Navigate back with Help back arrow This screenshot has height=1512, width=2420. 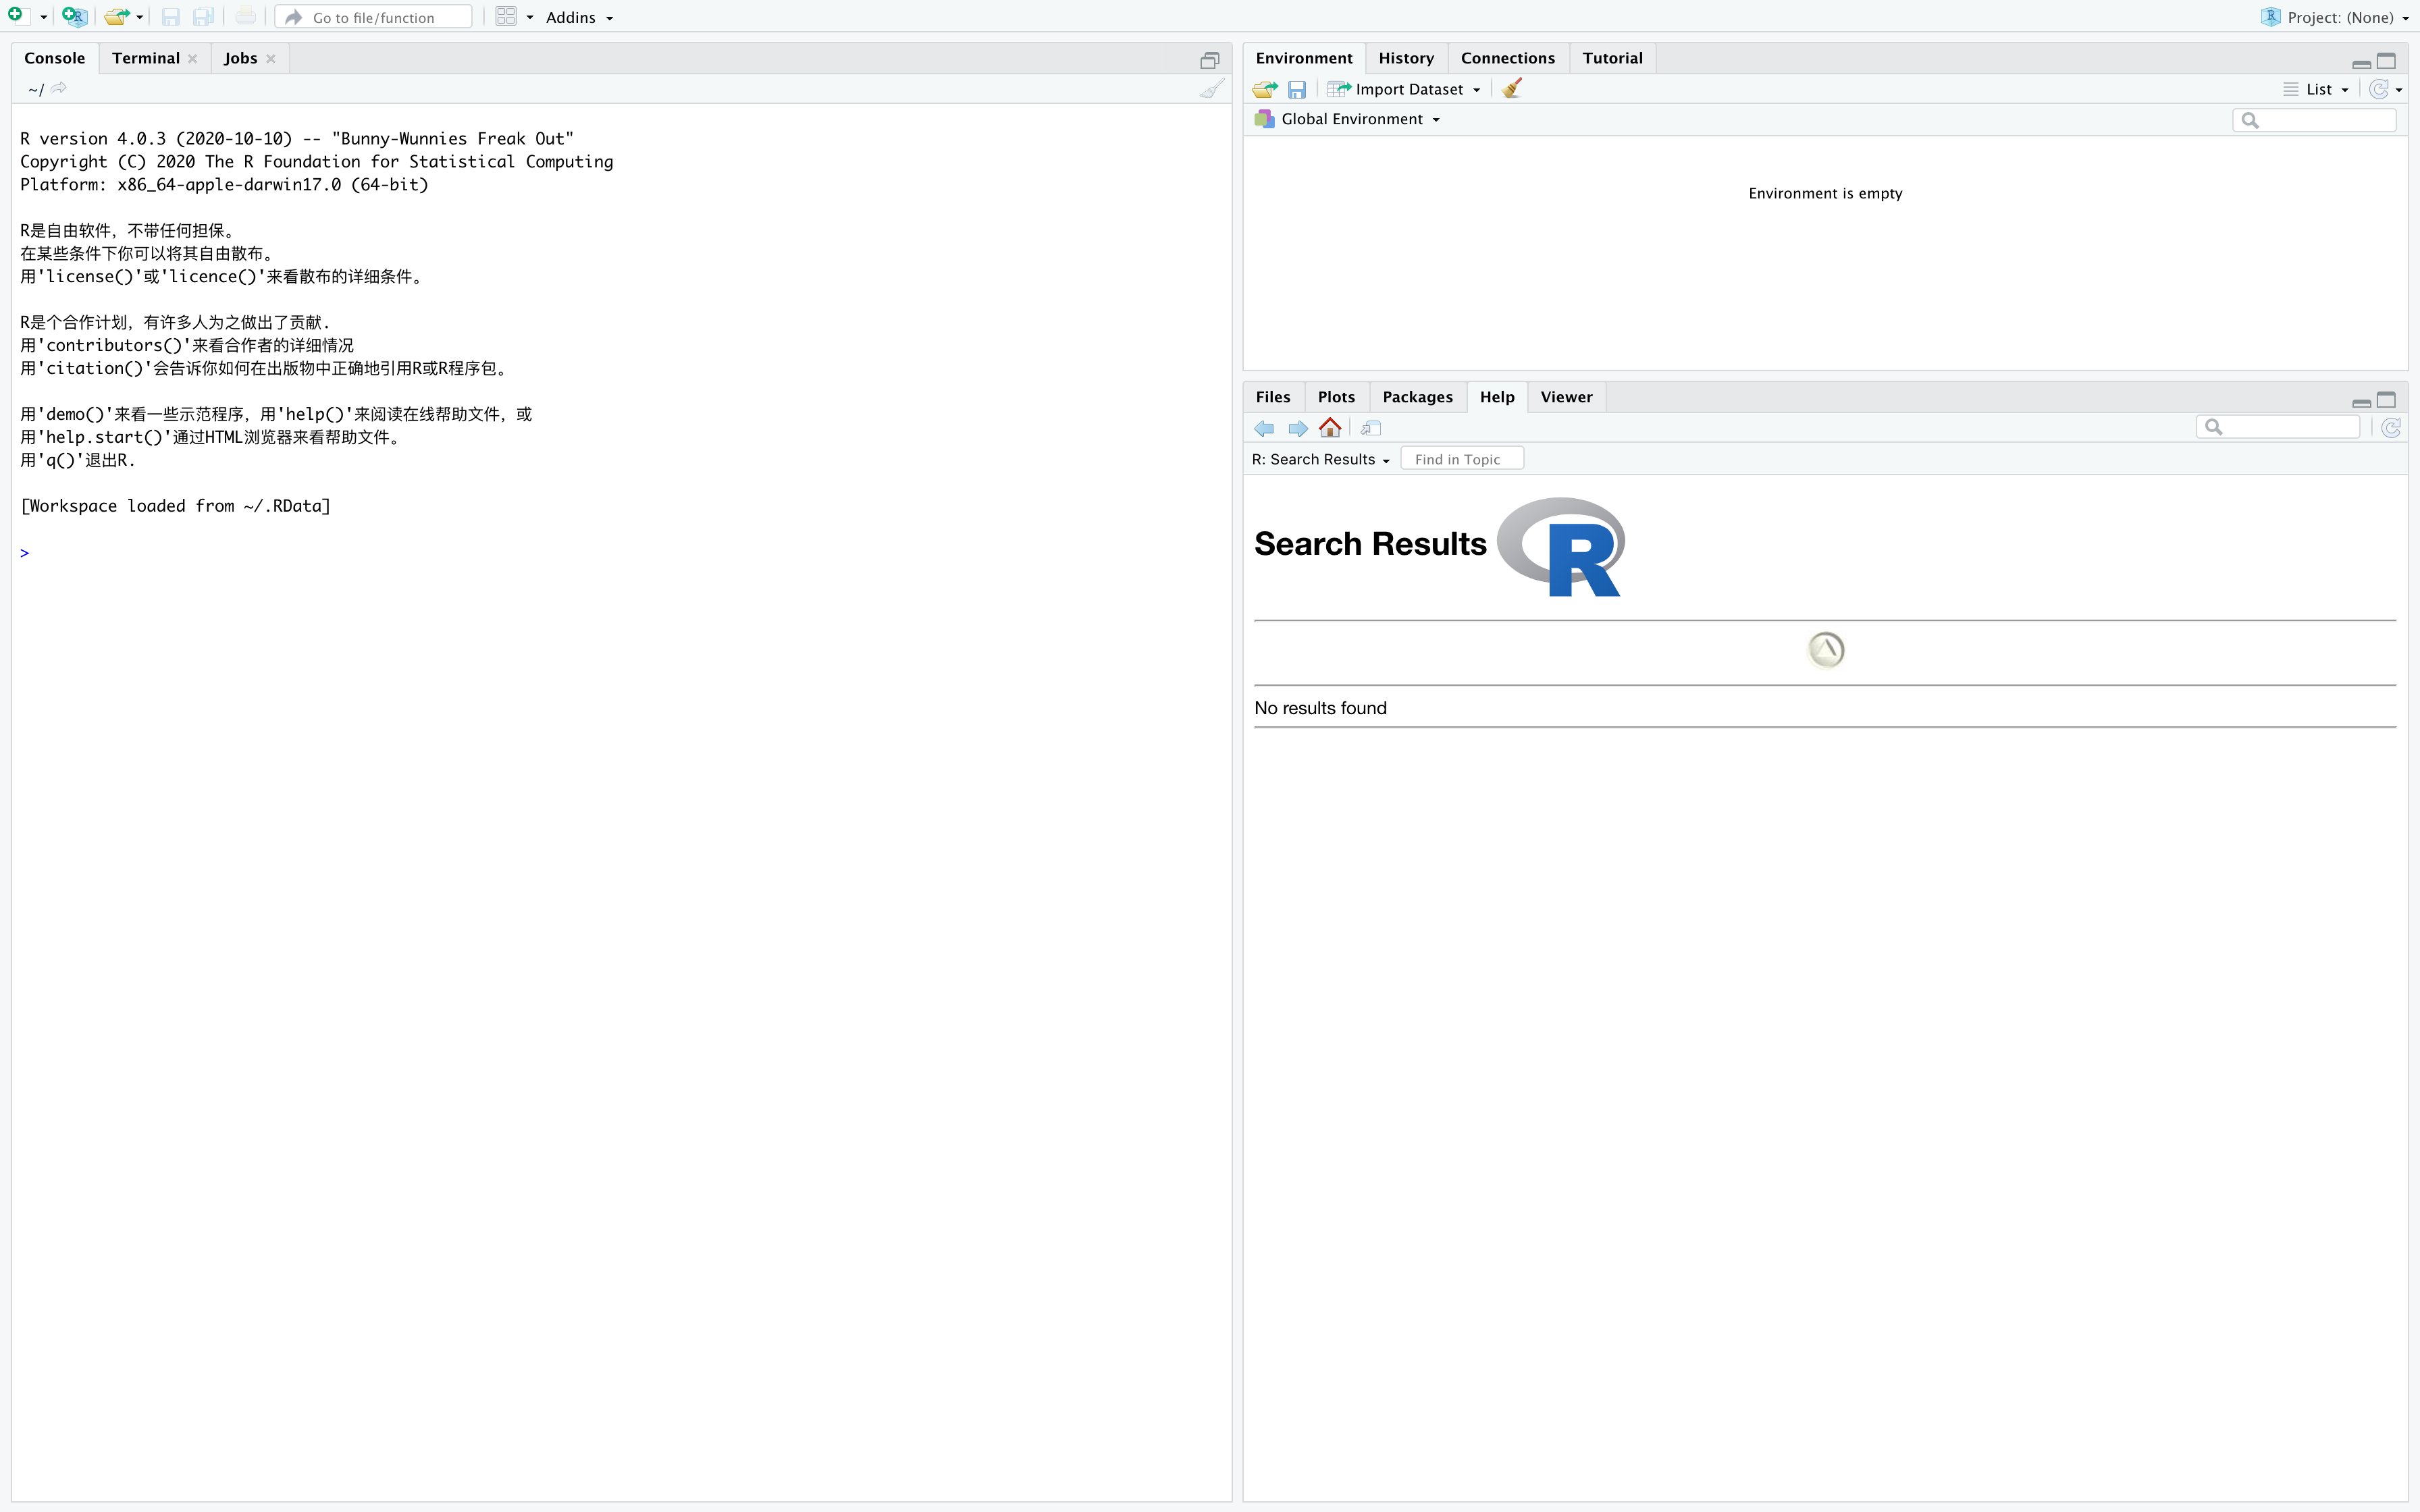click(1264, 428)
